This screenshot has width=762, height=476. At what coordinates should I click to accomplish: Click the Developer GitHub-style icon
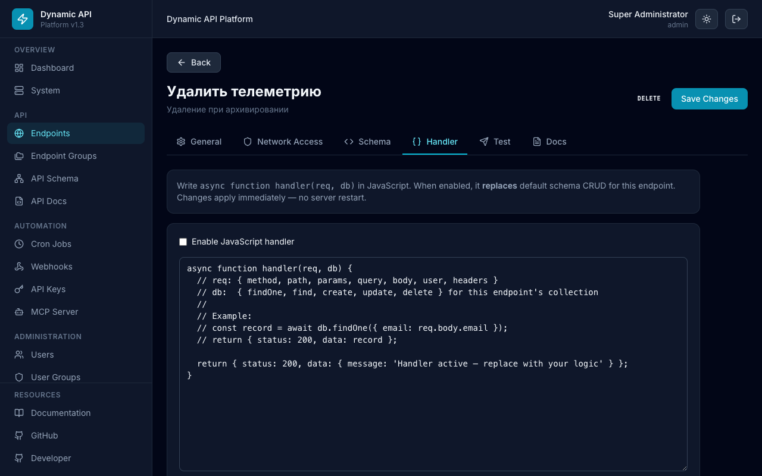(x=19, y=458)
